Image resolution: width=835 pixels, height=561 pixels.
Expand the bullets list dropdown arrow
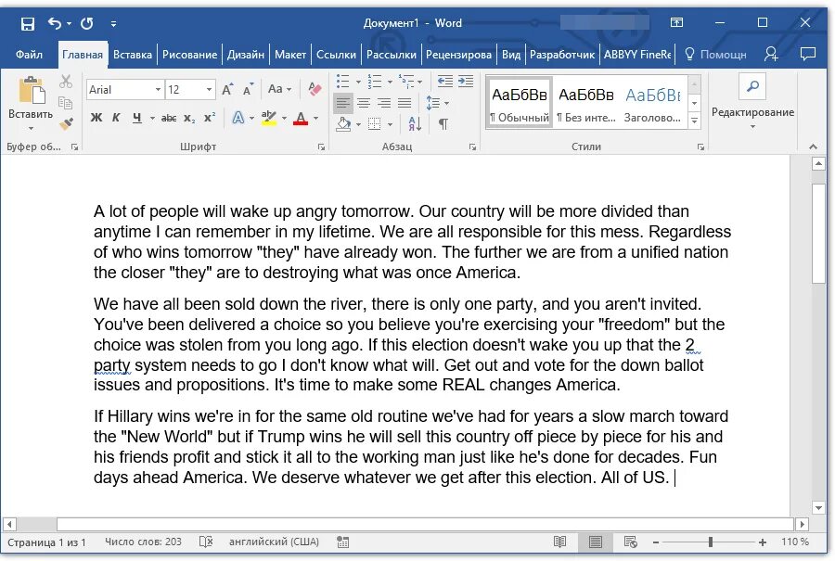tap(358, 82)
